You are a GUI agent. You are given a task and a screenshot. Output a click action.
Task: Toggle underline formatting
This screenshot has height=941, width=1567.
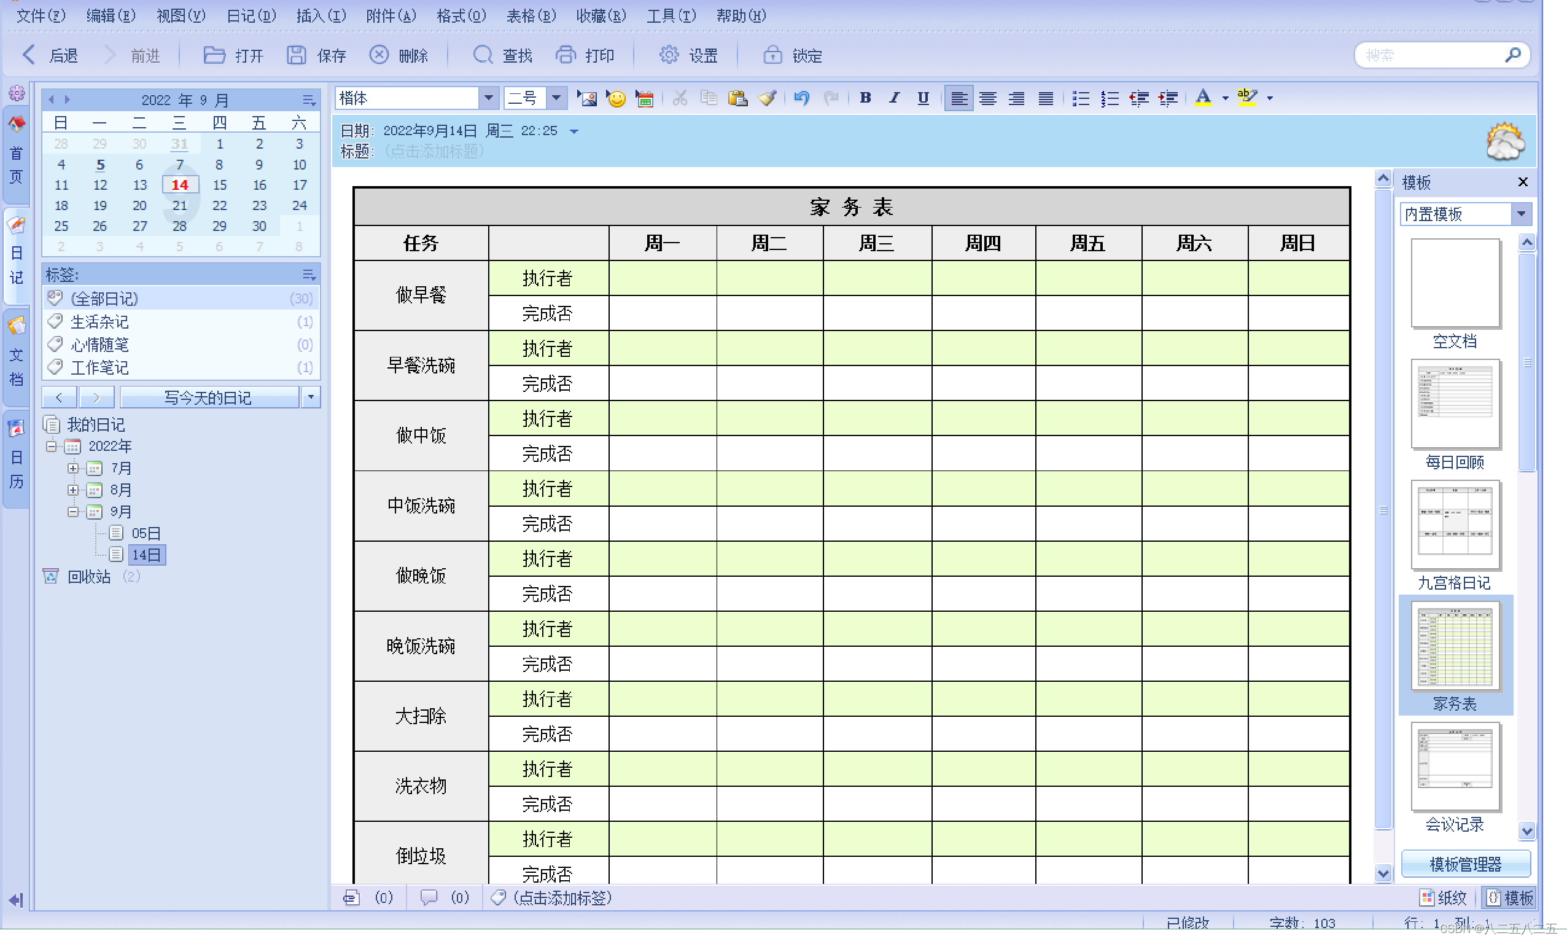(923, 98)
